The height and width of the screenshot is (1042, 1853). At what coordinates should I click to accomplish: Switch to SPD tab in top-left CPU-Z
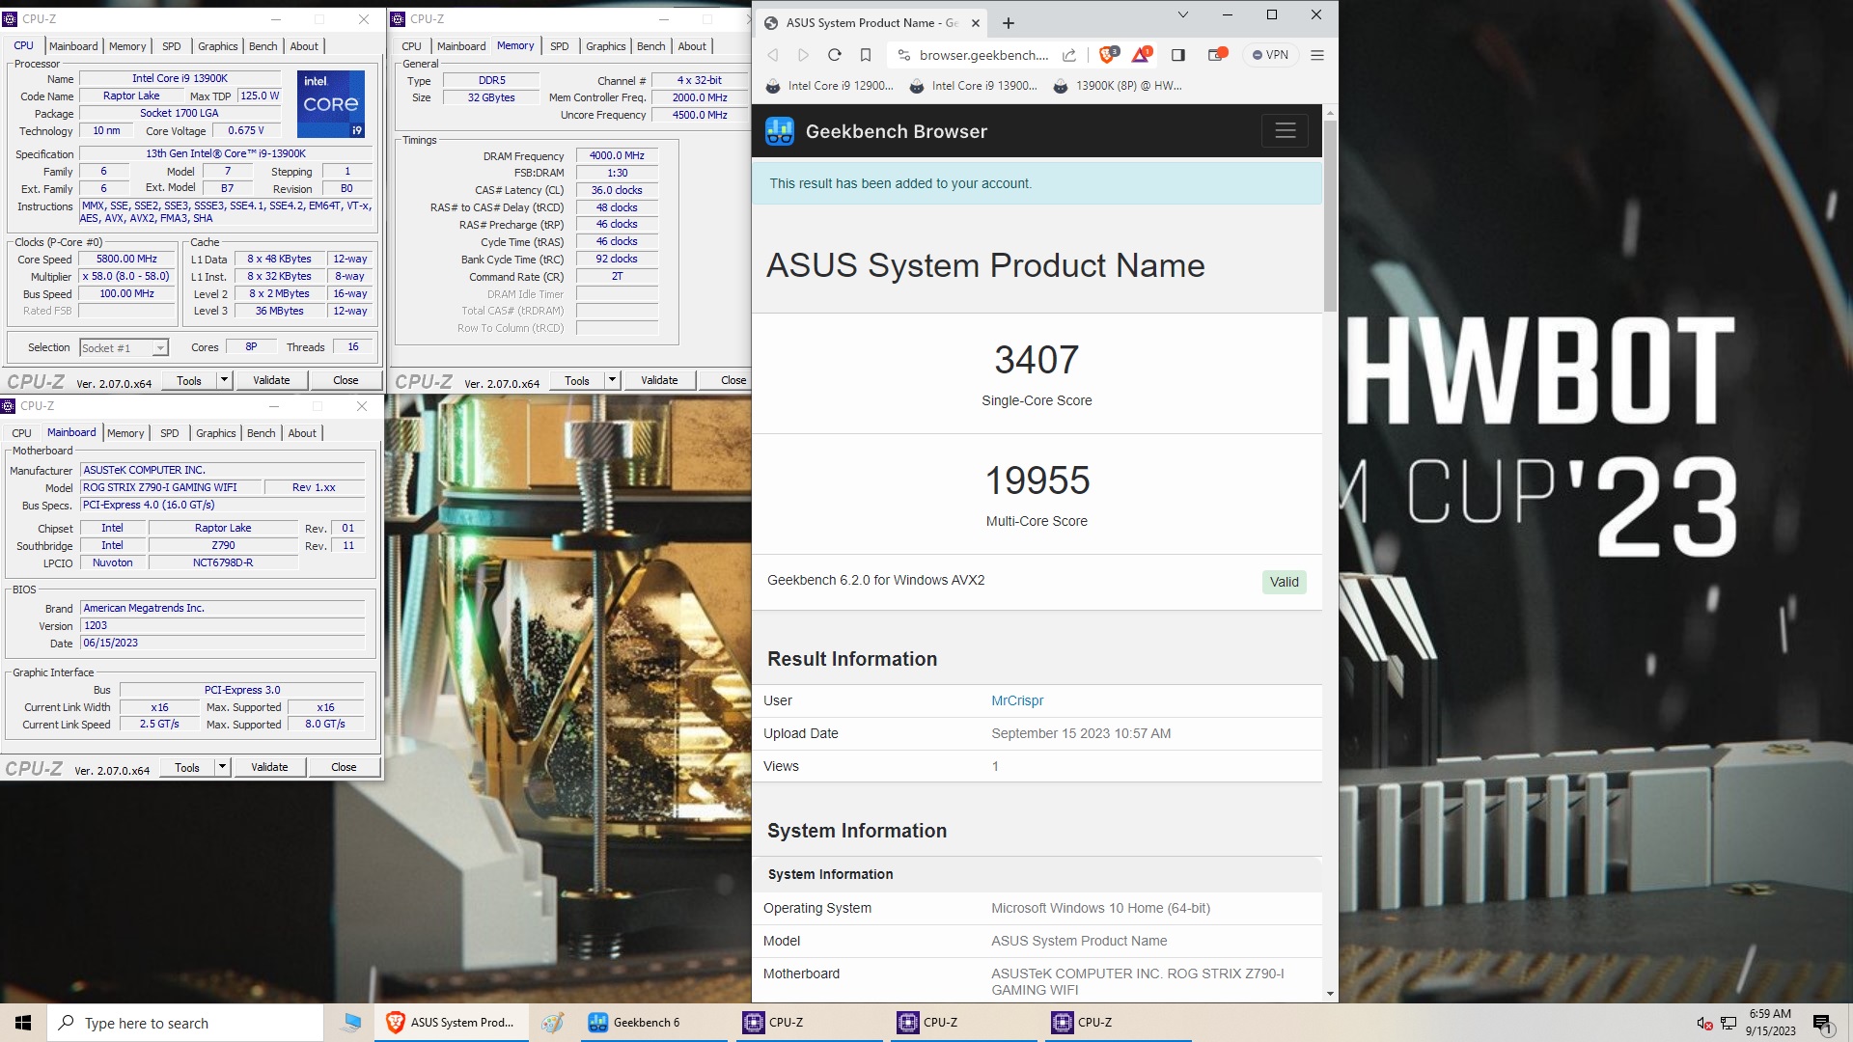click(x=171, y=46)
